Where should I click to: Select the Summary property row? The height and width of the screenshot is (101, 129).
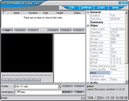(x=107, y=22)
